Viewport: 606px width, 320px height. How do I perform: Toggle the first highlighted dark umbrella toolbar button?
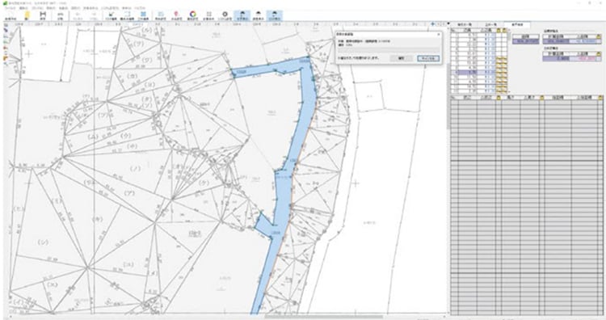242,15
